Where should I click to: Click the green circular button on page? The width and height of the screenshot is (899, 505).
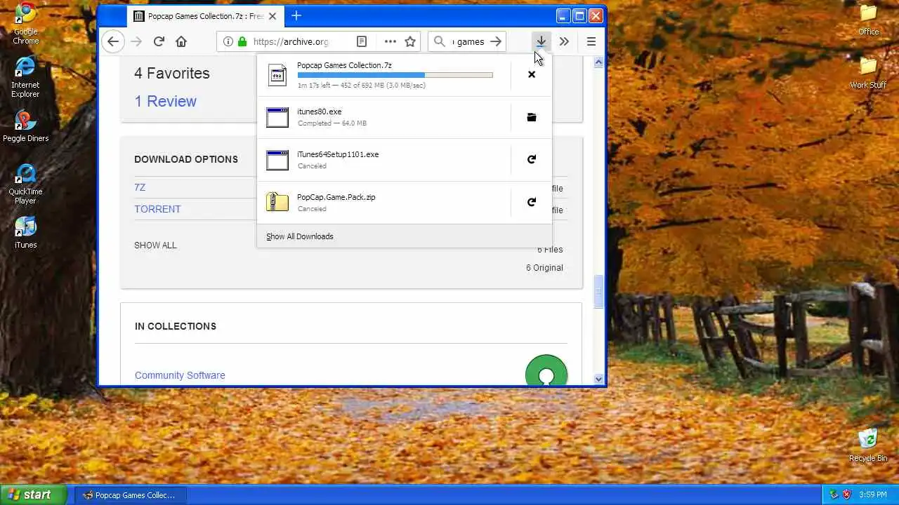[x=546, y=370]
